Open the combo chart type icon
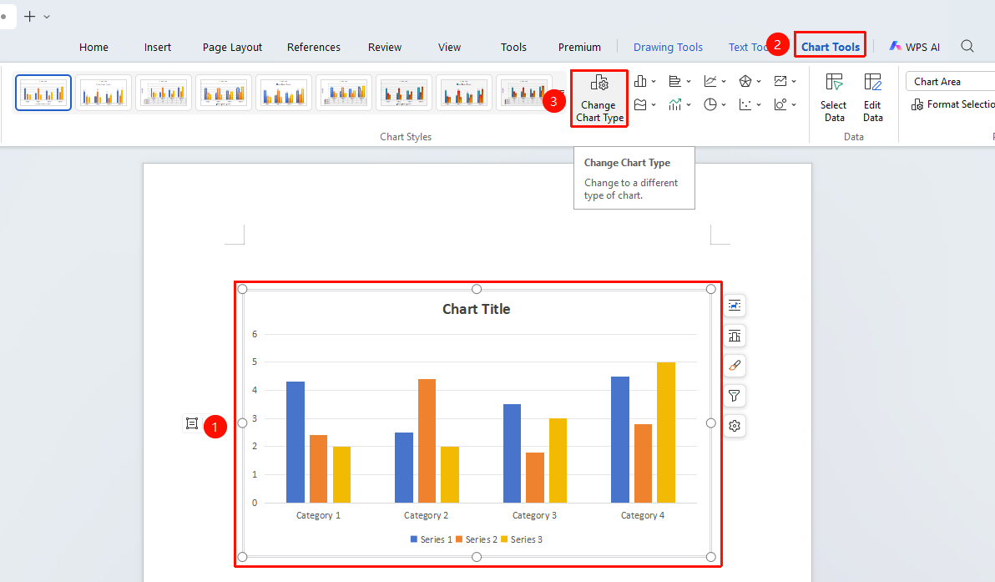The image size is (995, 582). pos(674,104)
